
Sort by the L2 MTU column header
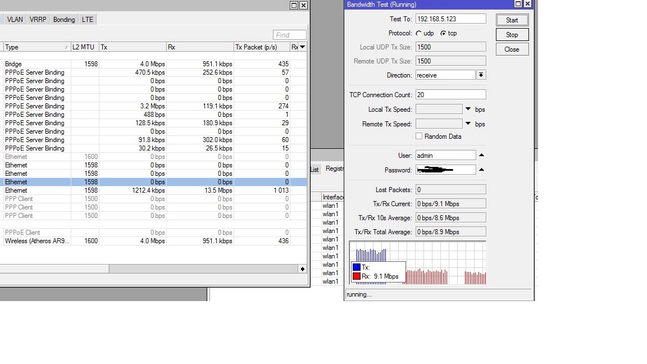[85, 47]
